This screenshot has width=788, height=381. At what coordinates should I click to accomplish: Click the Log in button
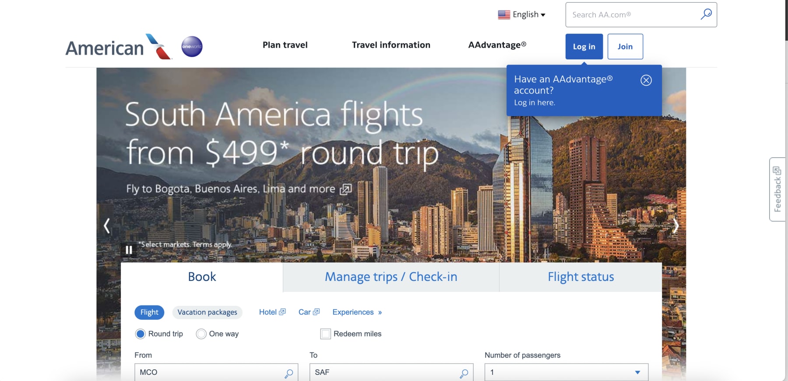point(584,46)
